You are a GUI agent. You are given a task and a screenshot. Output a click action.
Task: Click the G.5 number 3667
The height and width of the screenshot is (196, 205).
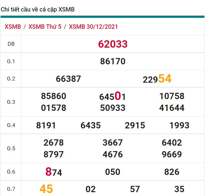coord(113,143)
